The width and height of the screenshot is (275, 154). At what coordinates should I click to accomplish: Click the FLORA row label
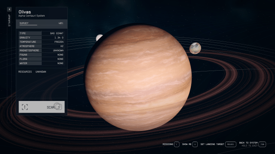pyautogui.click(x=23, y=59)
